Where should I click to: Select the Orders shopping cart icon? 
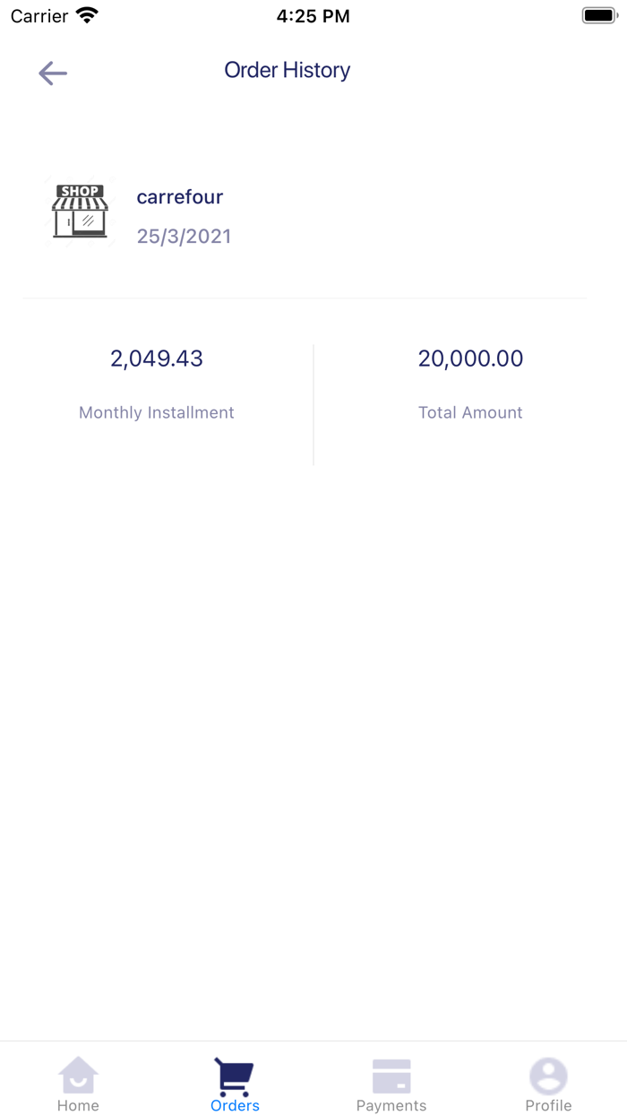pyautogui.click(x=235, y=1076)
